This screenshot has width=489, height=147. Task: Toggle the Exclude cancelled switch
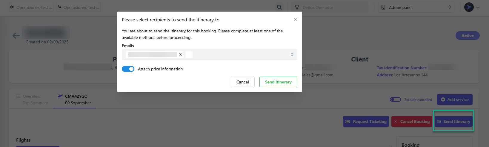tap(395, 99)
